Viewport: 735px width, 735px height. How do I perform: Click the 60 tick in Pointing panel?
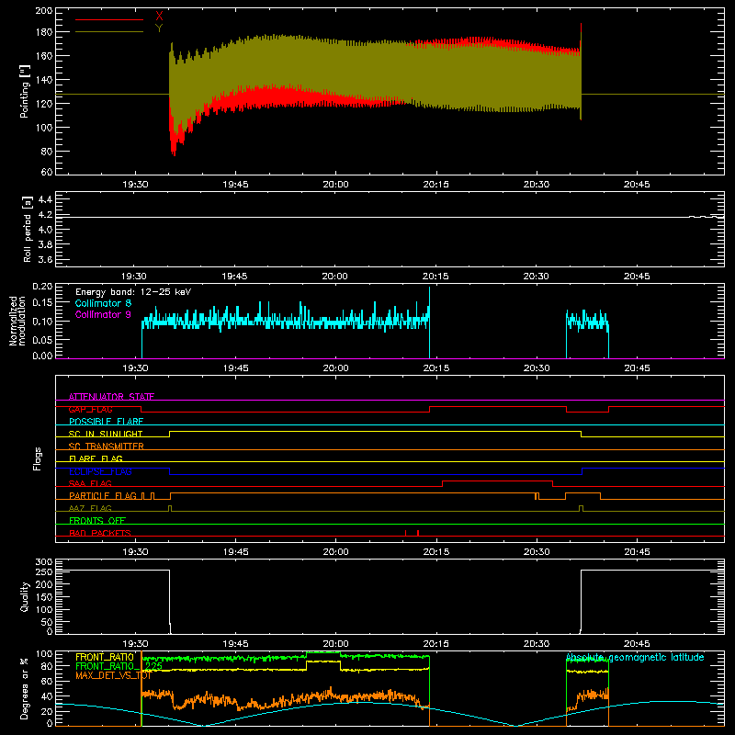(x=47, y=172)
